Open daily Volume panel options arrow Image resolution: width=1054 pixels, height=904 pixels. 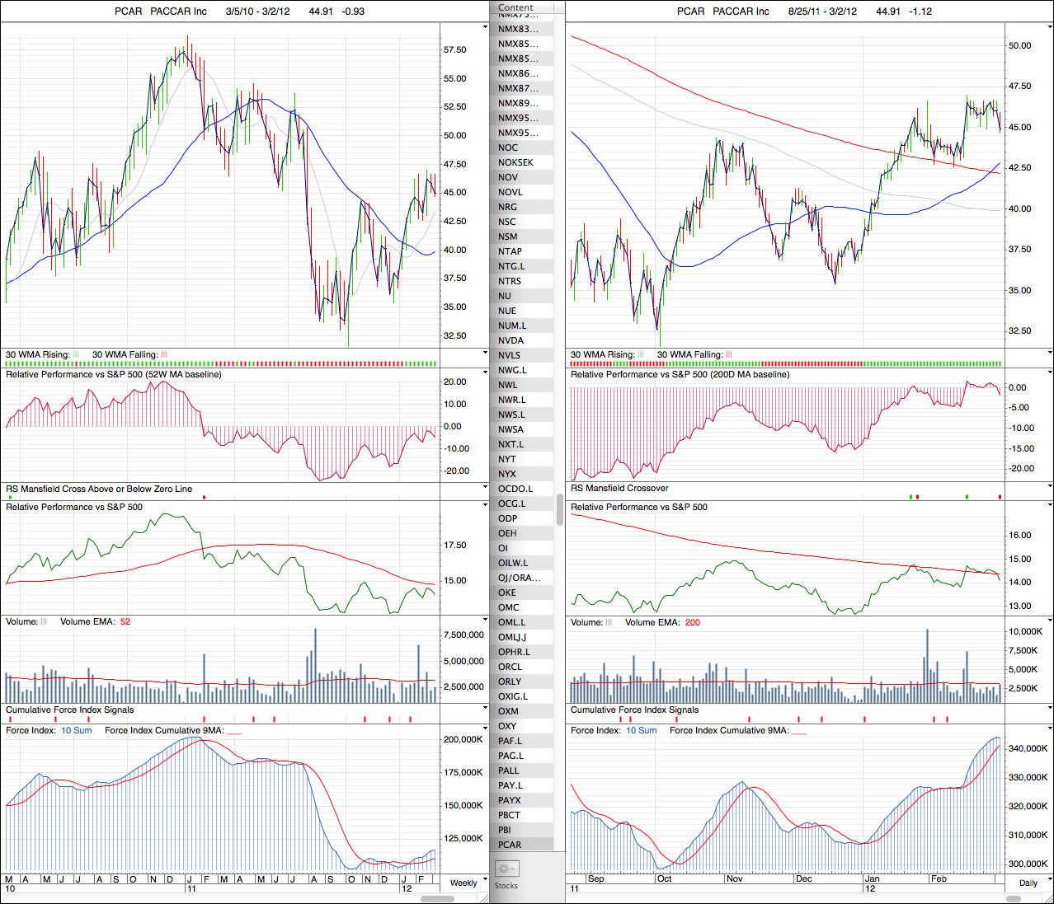pyautogui.click(x=1050, y=621)
